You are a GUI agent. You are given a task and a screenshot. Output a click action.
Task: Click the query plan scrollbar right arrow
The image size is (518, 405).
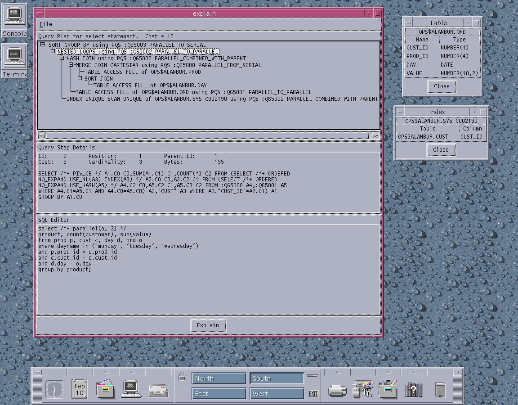tap(375, 135)
